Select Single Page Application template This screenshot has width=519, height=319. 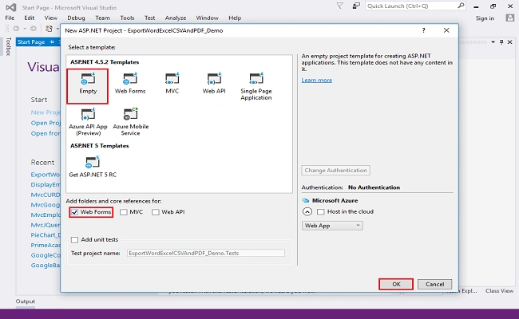tap(256, 86)
